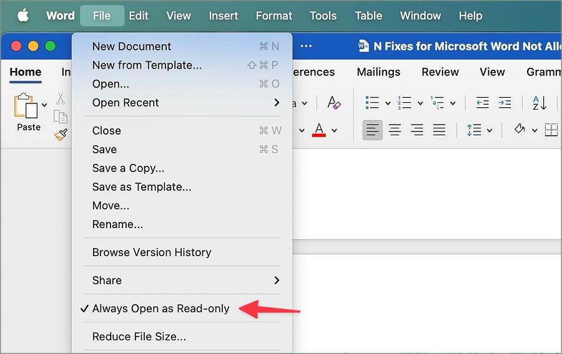Sort text with the A-Z icon
This screenshot has height=354, width=562.
click(540, 103)
